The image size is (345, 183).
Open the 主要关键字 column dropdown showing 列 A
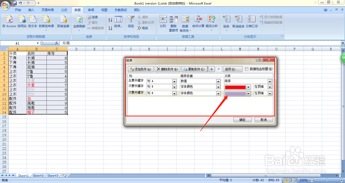(x=174, y=81)
